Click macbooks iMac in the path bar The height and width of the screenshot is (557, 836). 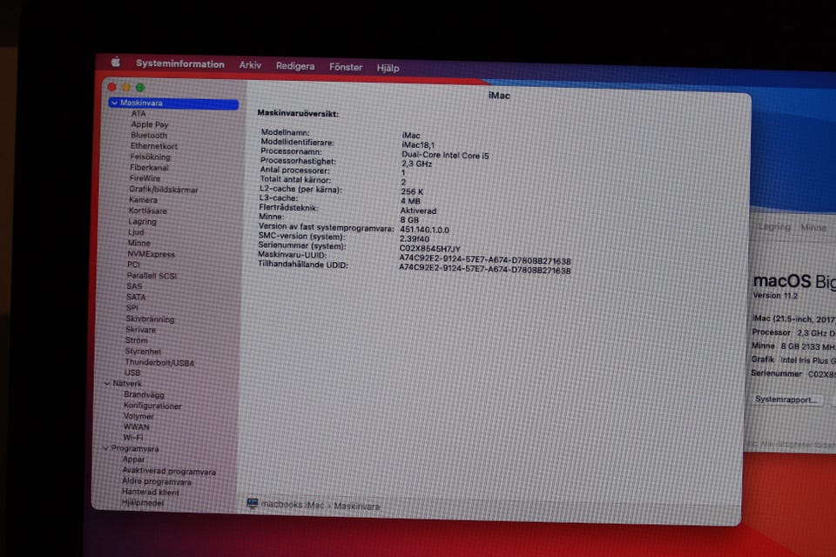(293, 505)
